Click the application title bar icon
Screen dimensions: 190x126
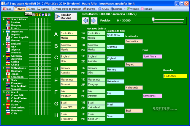click(x=3, y=3)
